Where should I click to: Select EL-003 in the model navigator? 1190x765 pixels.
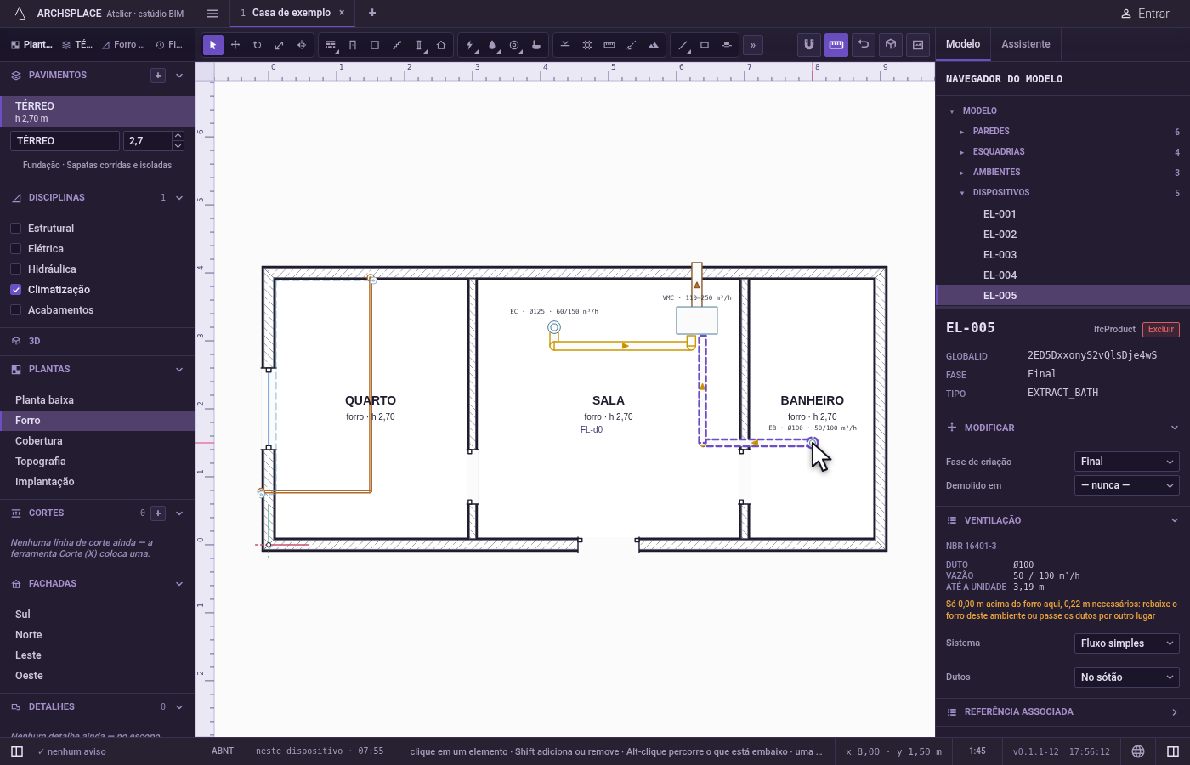tap(1062, 255)
